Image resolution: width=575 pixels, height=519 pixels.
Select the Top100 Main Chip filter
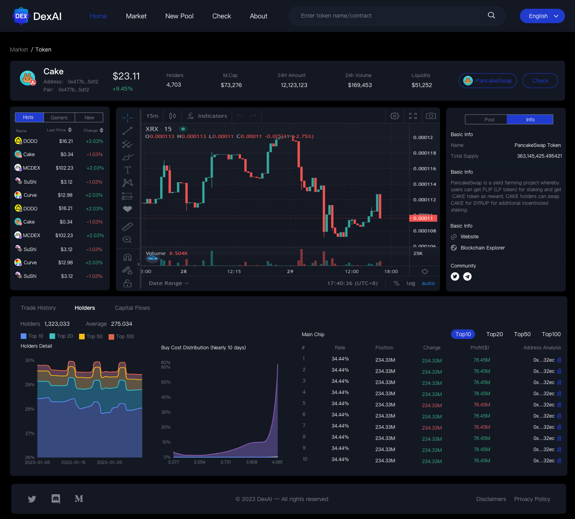pyautogui.click(x=551, y=334)
